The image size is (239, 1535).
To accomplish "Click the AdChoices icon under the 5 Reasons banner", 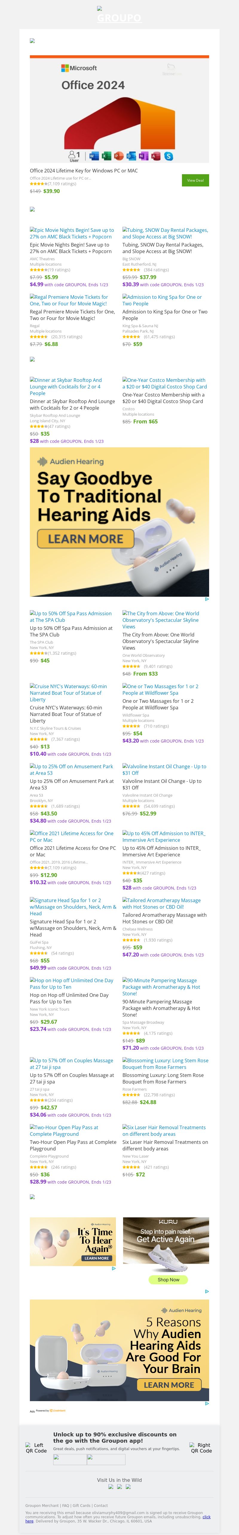I will coord(207,1404).
